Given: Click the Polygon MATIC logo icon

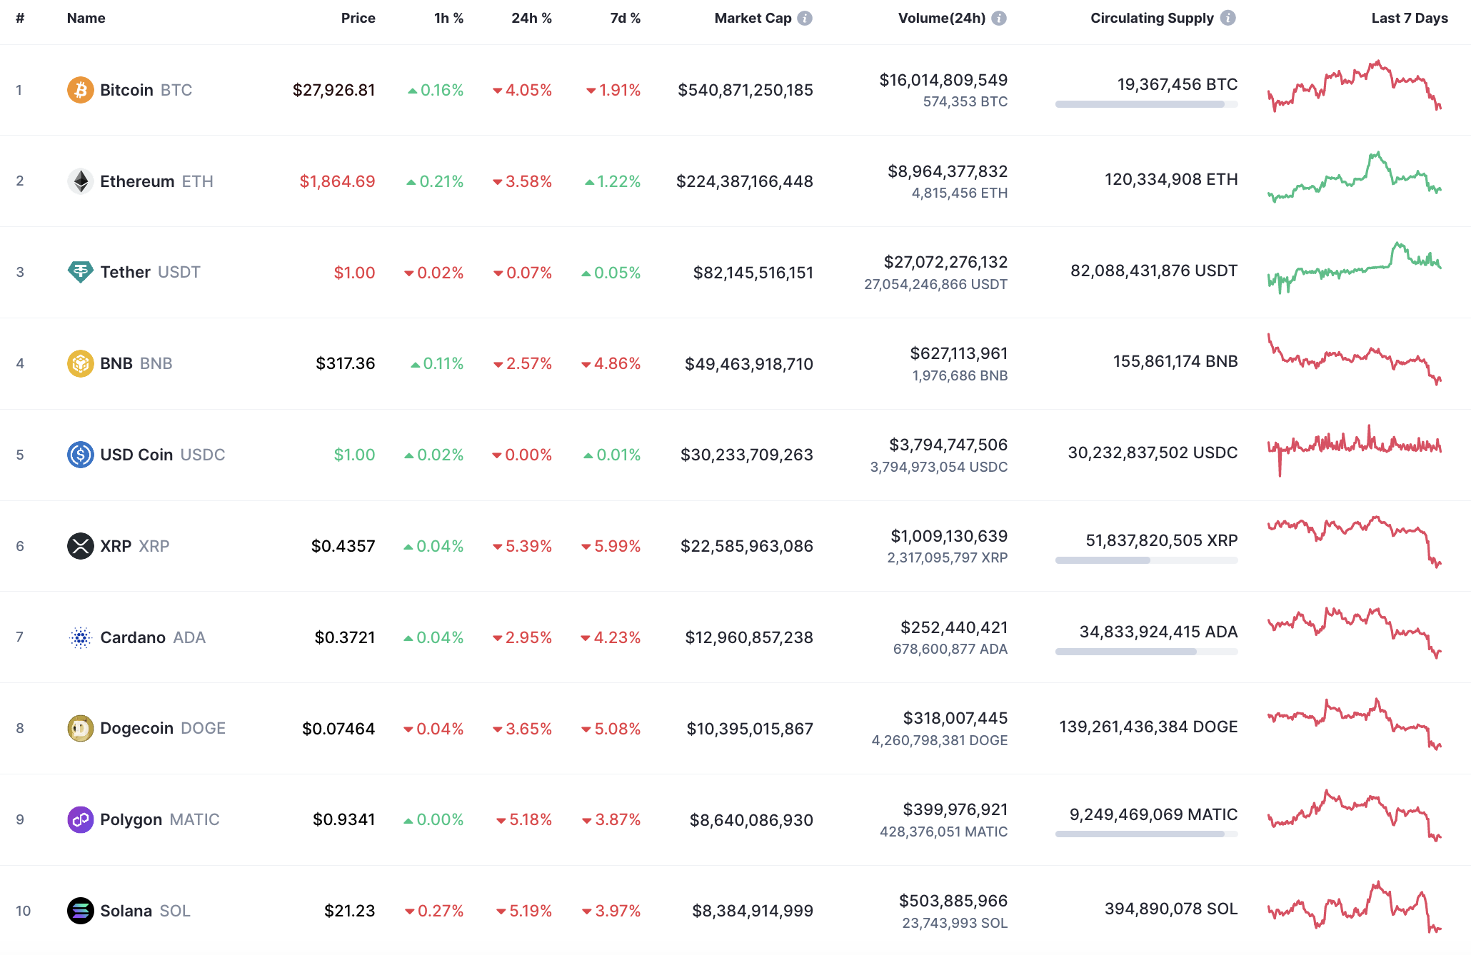Looking at the screenshot, I should (81, 819).
